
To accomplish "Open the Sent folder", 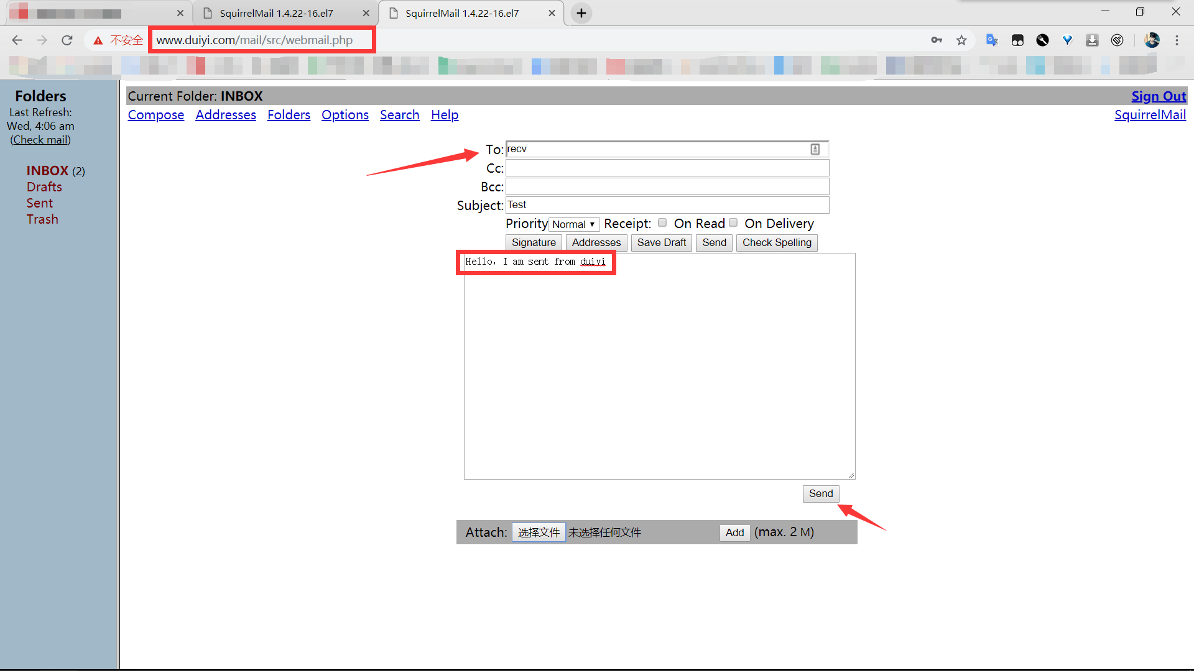I will pos(40,203).
